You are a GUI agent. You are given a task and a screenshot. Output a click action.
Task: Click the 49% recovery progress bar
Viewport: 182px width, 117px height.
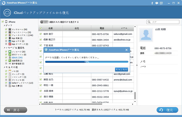(x=87, y=62)
